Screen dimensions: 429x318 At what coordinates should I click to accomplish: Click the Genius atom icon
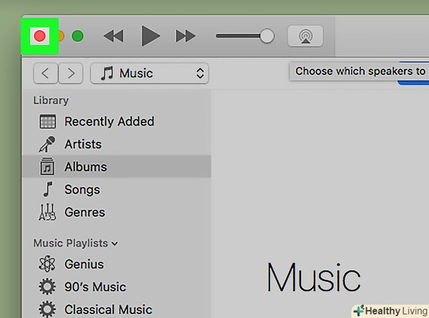pyautogui.click(x=47, y=264)
